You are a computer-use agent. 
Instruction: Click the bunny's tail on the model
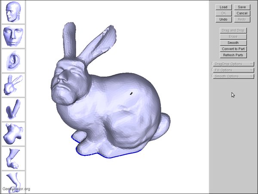tap(162, 126)
